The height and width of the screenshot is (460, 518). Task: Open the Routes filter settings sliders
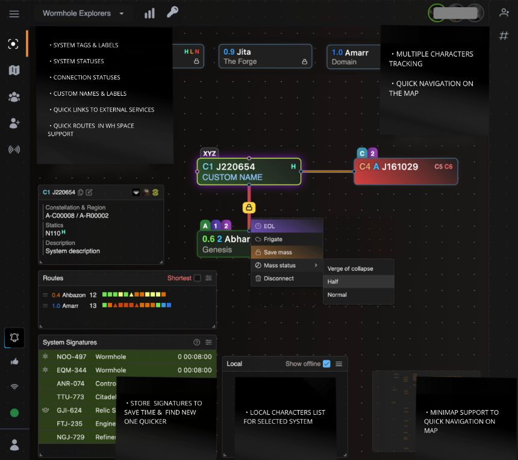tap(208, 278)
